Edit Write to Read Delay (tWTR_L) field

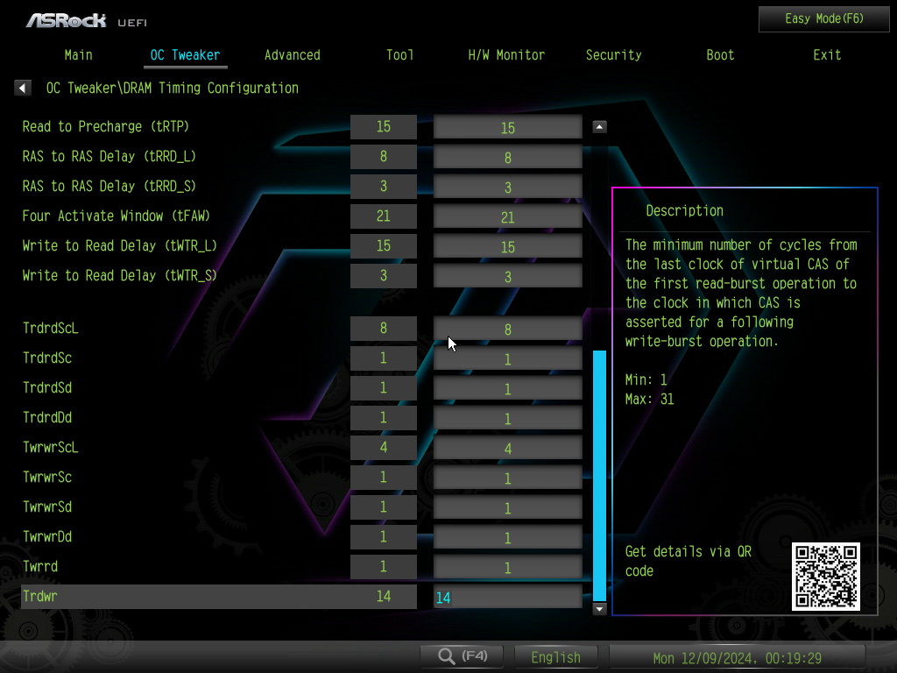(507, 246)
